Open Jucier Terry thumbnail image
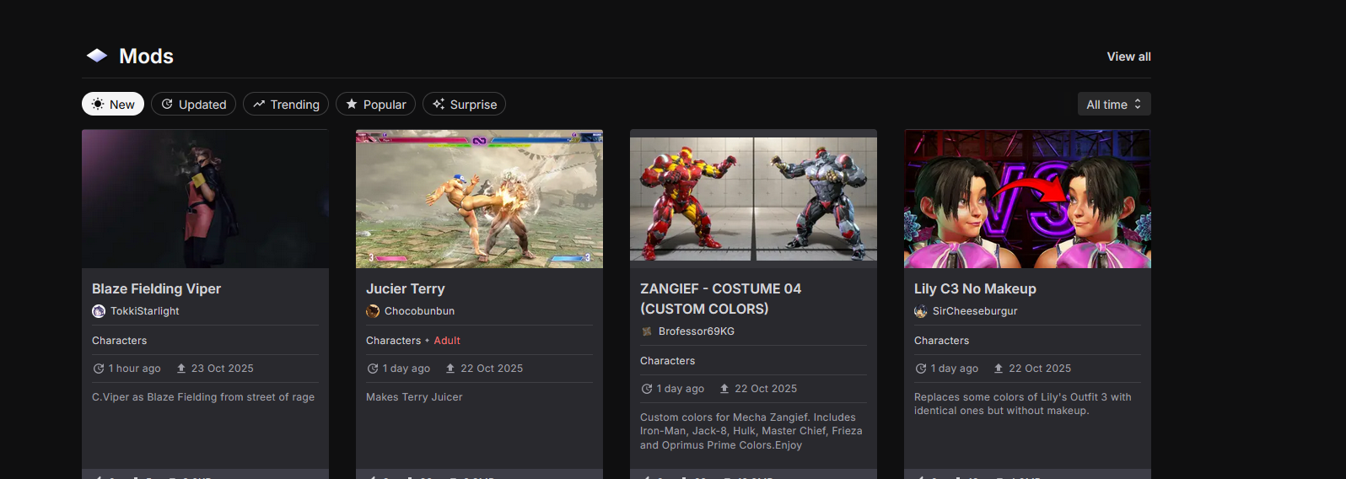Screen dimensions: 1346x479 [479, 199]
